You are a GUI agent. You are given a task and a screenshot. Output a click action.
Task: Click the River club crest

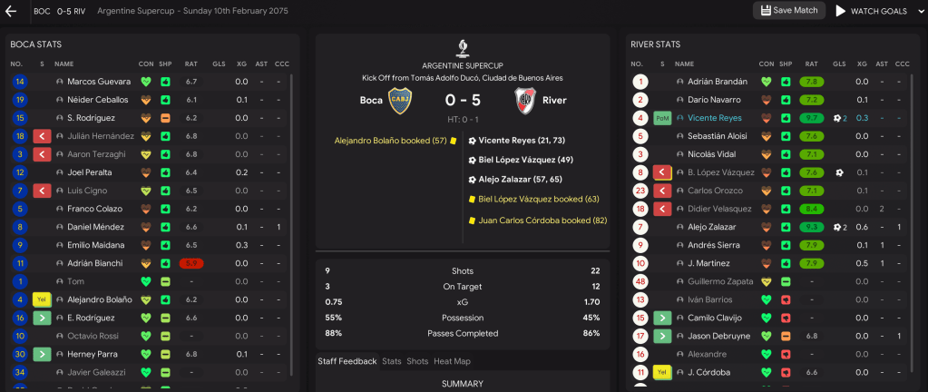click(x=525, y=100)
